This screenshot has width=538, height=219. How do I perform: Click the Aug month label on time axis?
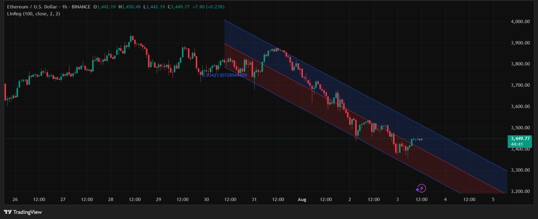(x=302, y=200)
